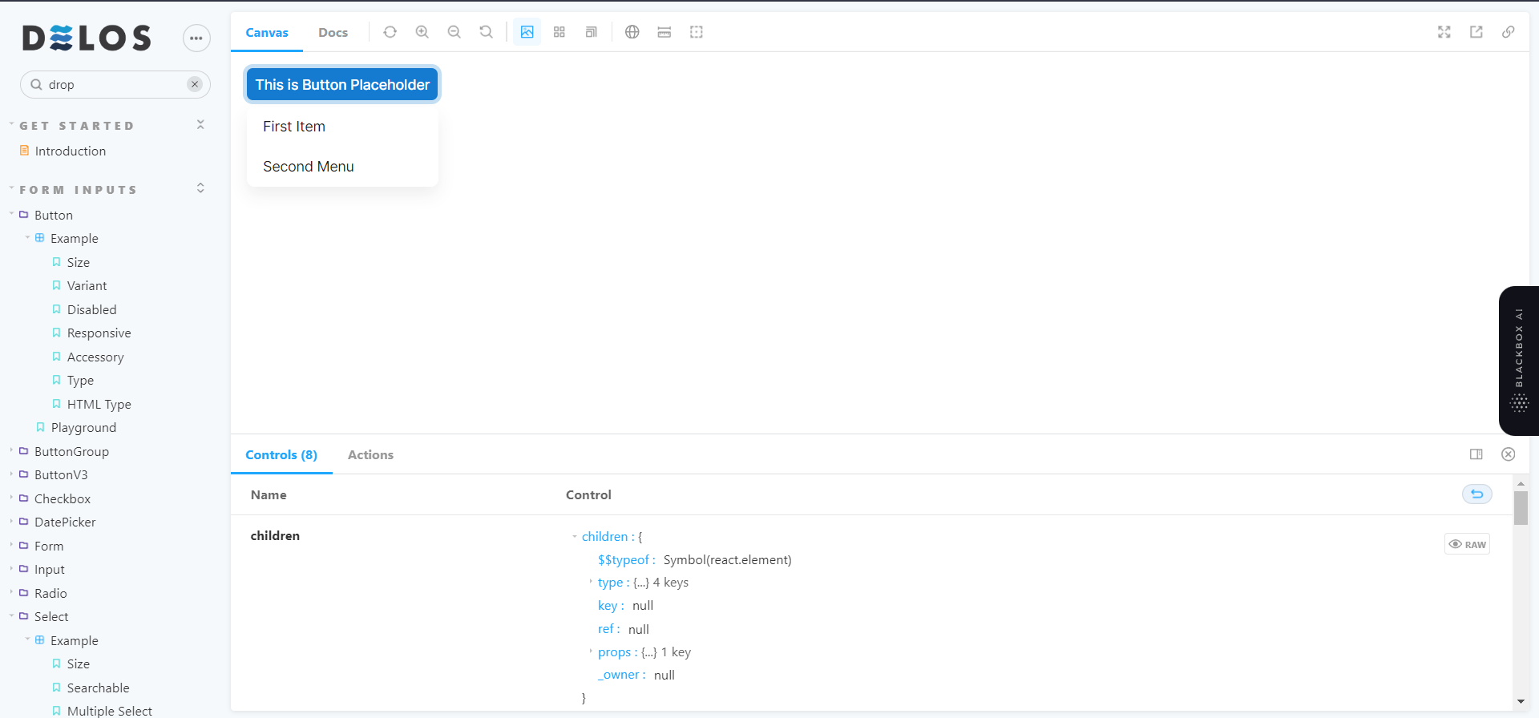This screenshot has height=718, width=1539.
Task: Reset zoom using the toolbar icon
Action: (x=487, y=32)
